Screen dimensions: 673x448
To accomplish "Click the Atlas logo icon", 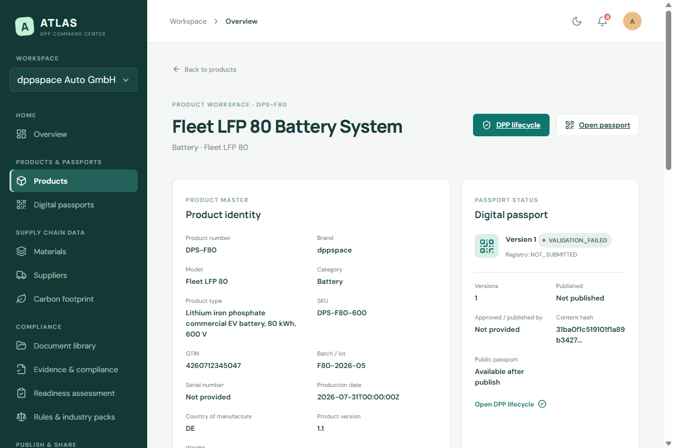I will point(24,27).
